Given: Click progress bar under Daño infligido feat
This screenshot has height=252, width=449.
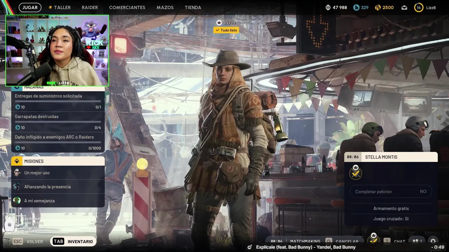Looking at the screenshot, I should (x=58, y=142).
